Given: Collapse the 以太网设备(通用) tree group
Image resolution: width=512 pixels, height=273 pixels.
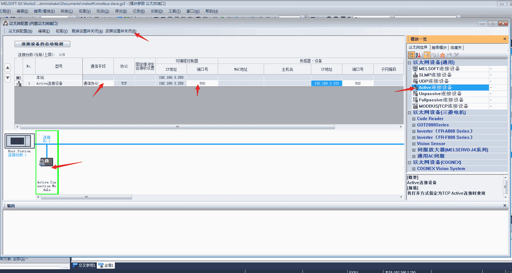Looking at the screenshot, I should 410,63.
